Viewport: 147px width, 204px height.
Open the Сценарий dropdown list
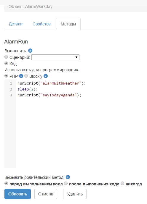[x=55, y=57]
